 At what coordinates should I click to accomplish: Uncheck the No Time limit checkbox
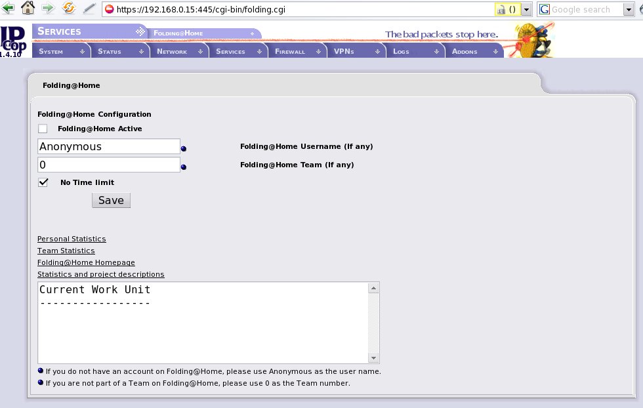[43, 182]
